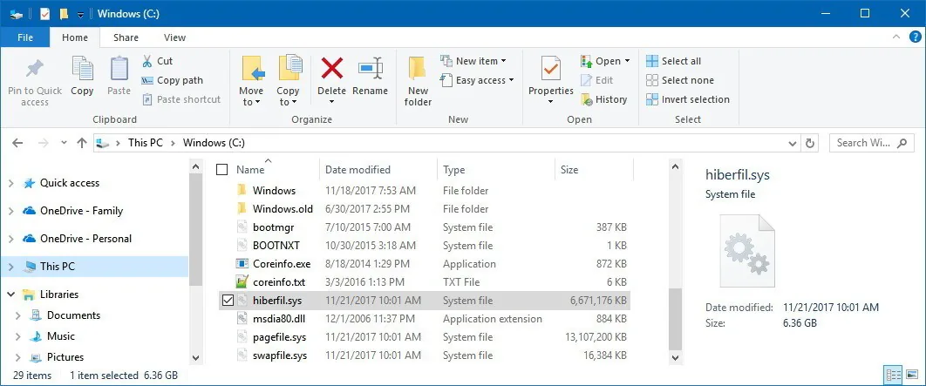This screenshot has height=386, width=926.
Task: Select Music library in sidebar
Action: [x=60, y=335]
